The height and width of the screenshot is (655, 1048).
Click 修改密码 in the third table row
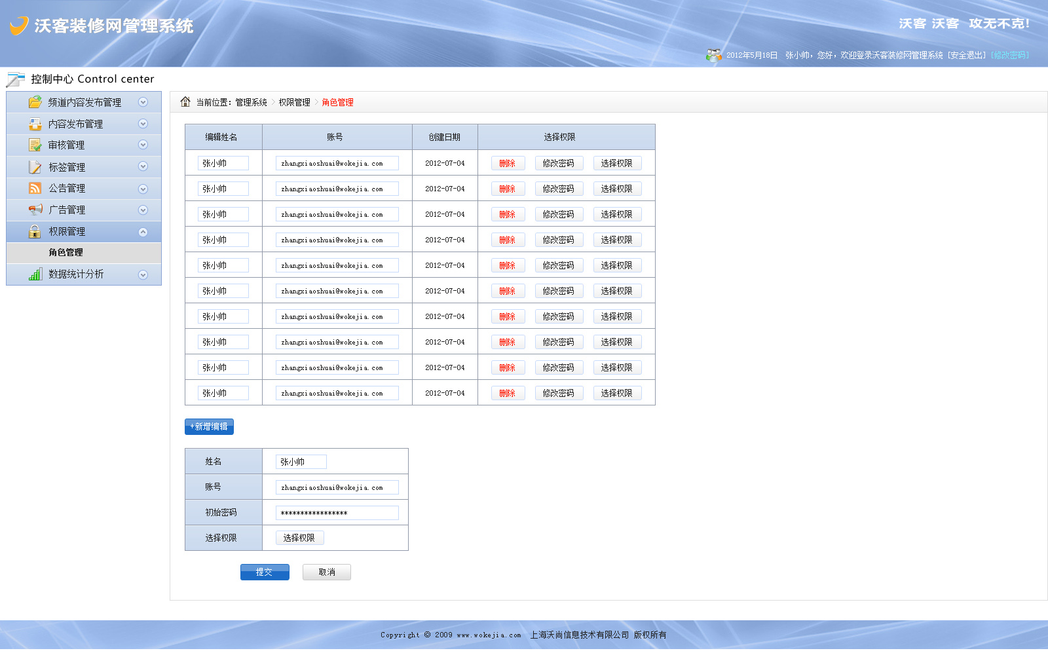559,214
